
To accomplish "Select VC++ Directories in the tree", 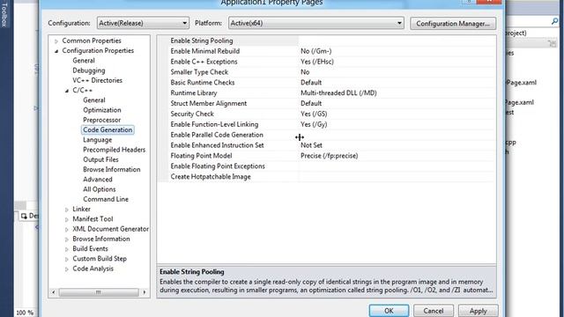I will pyautogui.click(x=97, y=80).
